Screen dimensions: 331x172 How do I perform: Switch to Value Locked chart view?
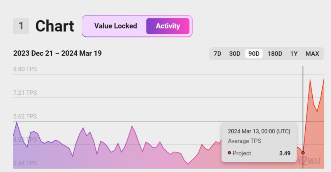click(116, 26)
